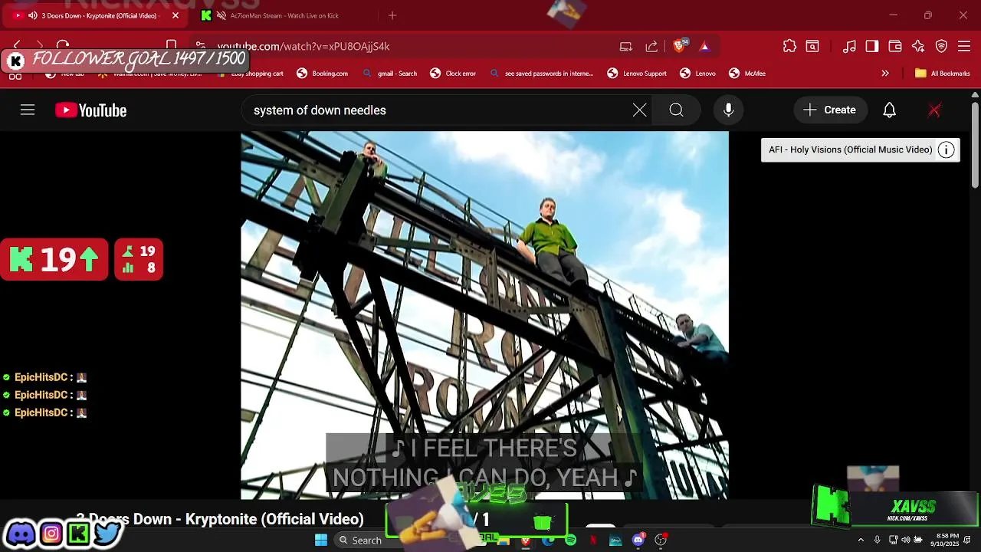Unmute the Ac7ionMan Stream tab audio icon
This screenshot has width=981, height=552.
(x=221, y=15)
